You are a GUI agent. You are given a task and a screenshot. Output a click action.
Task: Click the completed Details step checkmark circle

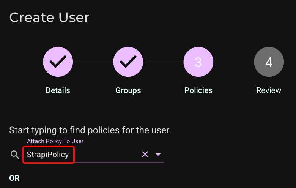pyautogui.click(x=58, y=62)
